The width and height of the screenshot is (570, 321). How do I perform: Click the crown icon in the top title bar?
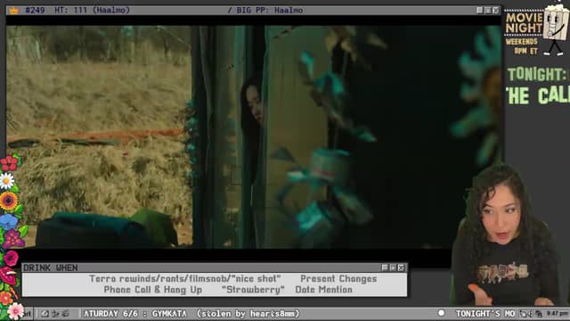click(x=14, y=10)
